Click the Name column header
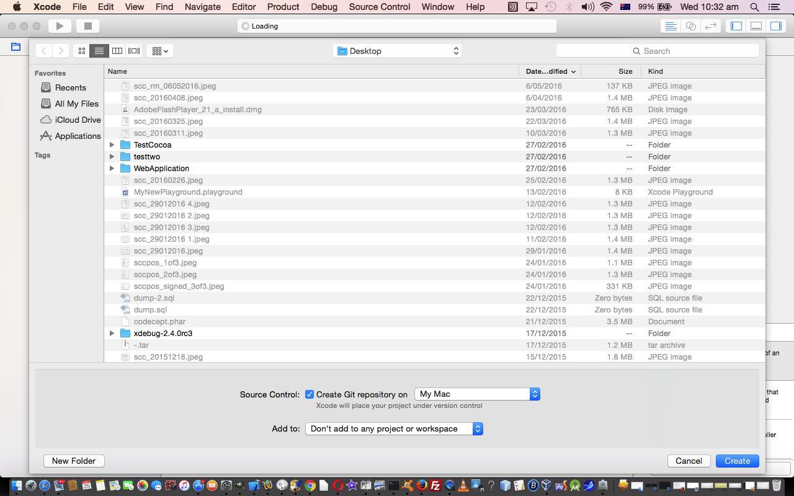Screen dimensions: 794x496 click(311, 71)
